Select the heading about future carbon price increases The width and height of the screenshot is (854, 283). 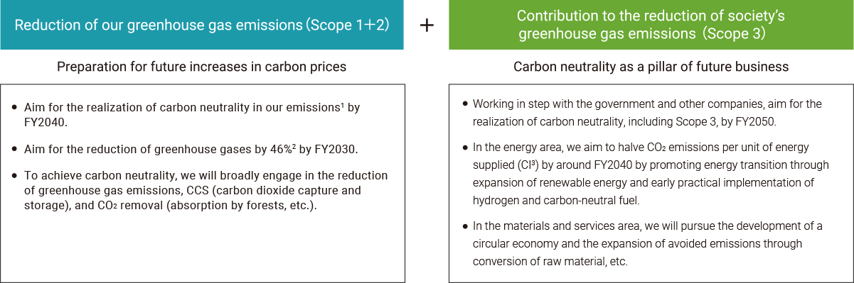pos(202,67)
